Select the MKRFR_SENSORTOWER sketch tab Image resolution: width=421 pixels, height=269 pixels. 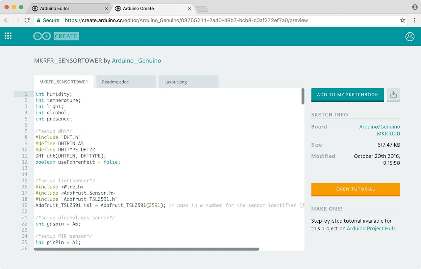tap(64, 82)
